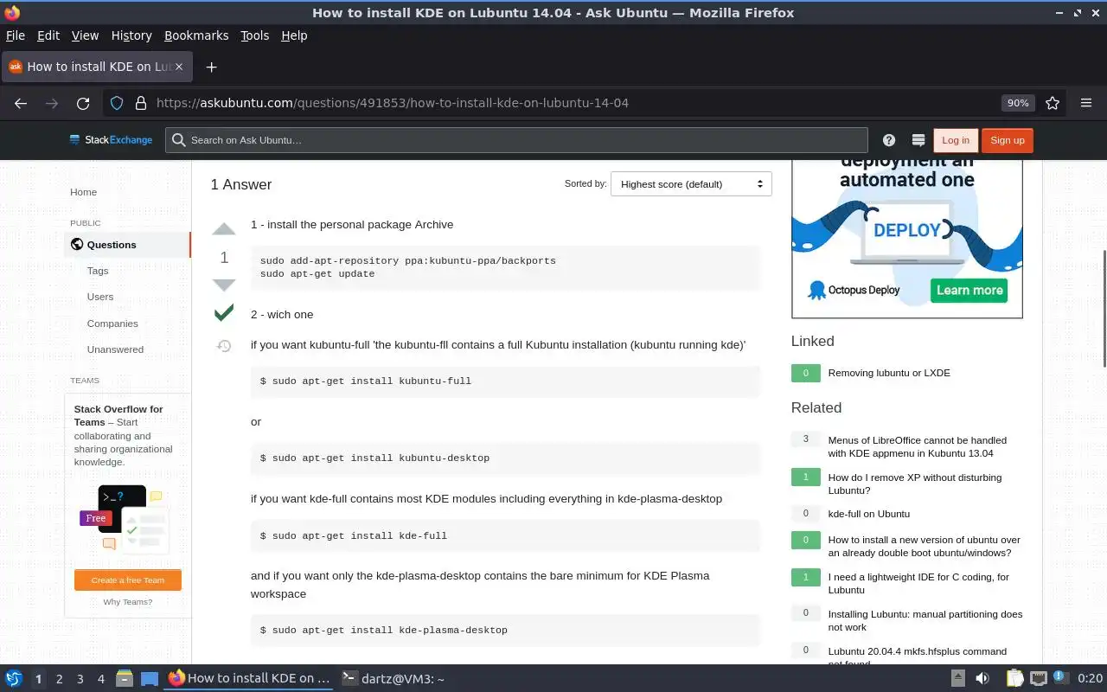The image size is (1107, 692).
Task: Upvote the answer
Action: [x=224, y=229]
